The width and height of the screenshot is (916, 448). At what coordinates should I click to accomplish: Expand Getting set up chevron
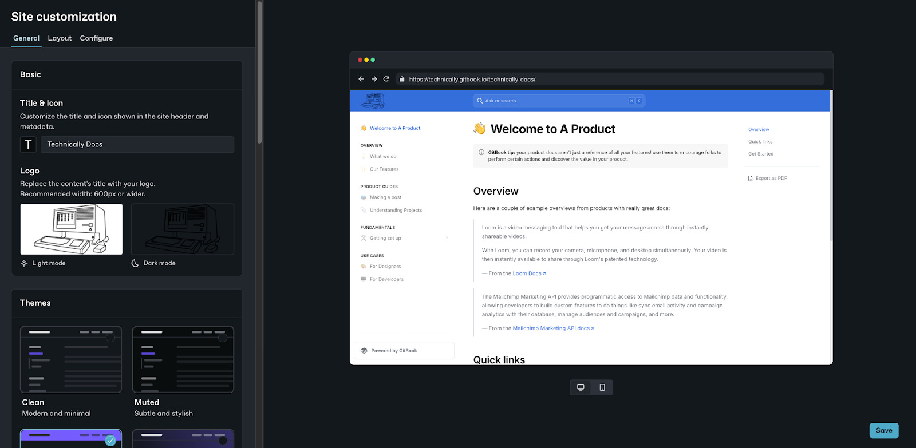point(447,238)
